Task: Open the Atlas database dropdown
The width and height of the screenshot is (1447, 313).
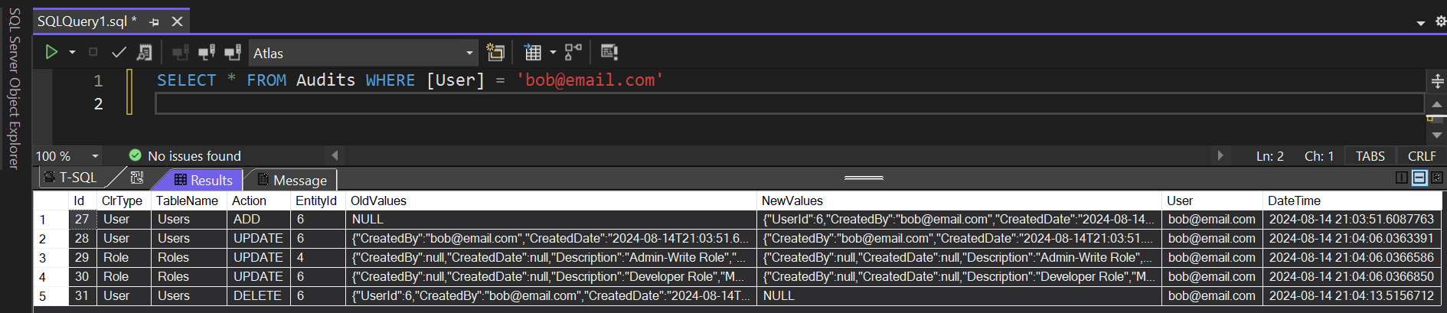Action: click(363, 53)
